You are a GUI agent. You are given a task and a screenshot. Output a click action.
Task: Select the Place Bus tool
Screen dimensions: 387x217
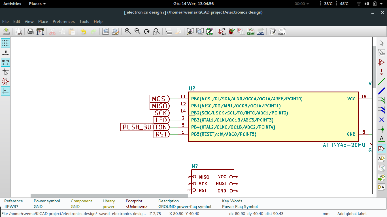click(382, 91)
